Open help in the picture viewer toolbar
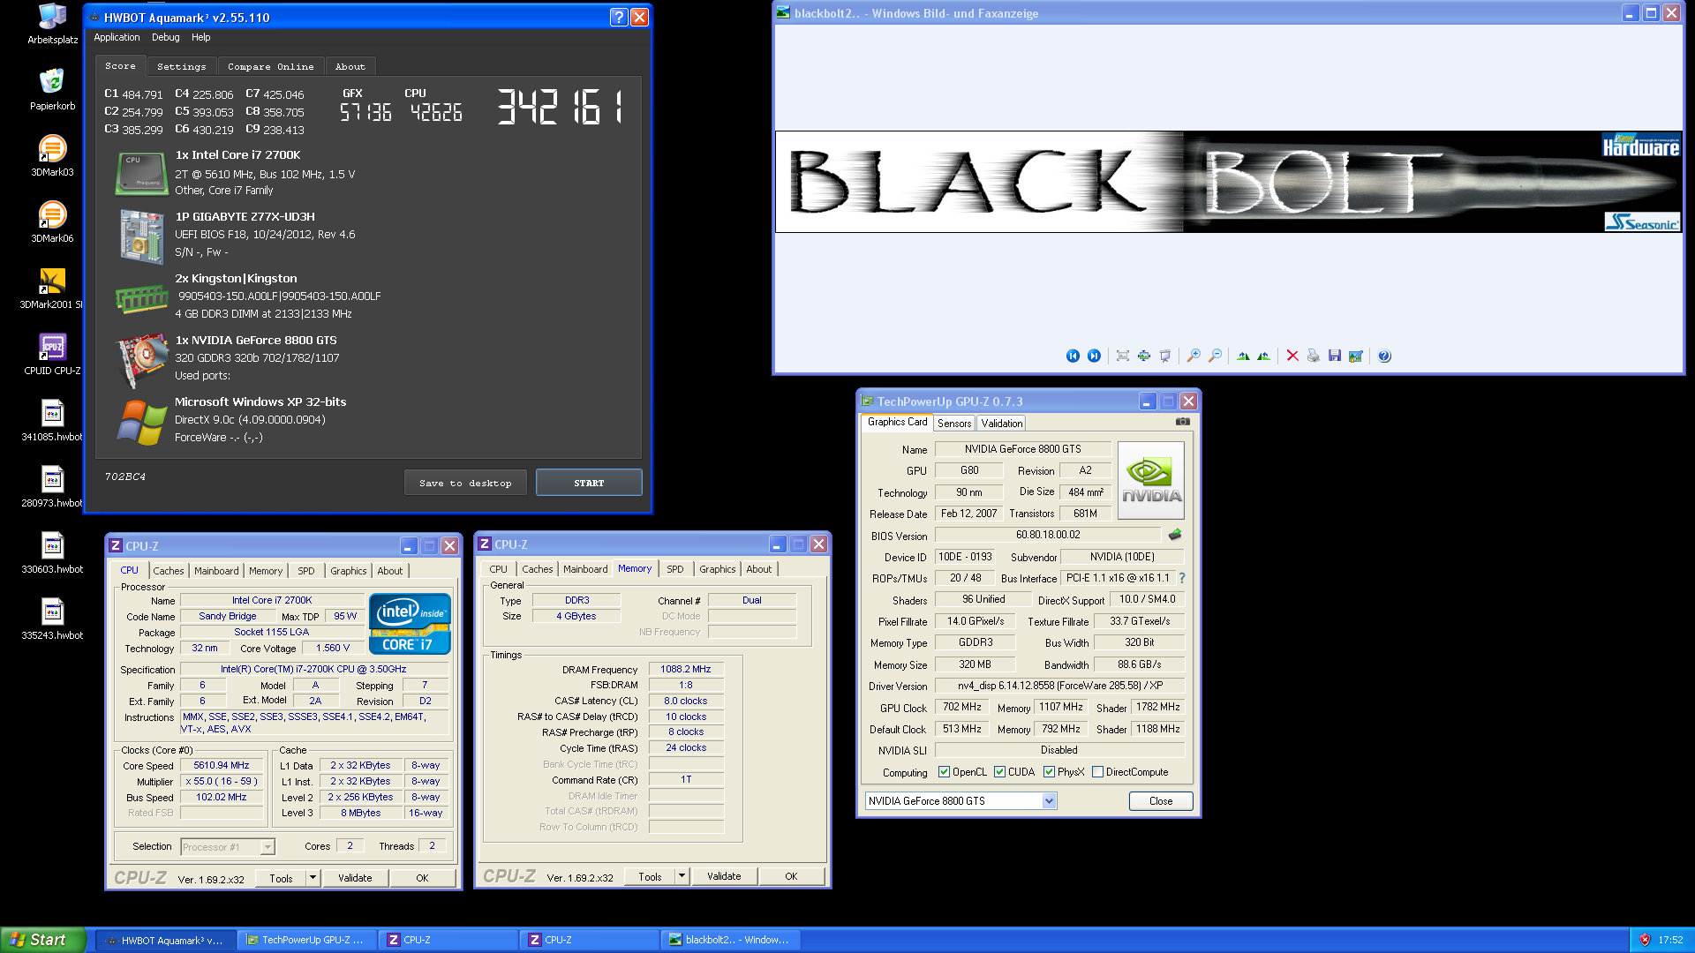Screen dimensions: 1695x953 (x=1384, y=356)
